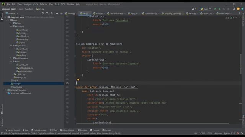Select callback.py in handlers folder

coord(24,36)
